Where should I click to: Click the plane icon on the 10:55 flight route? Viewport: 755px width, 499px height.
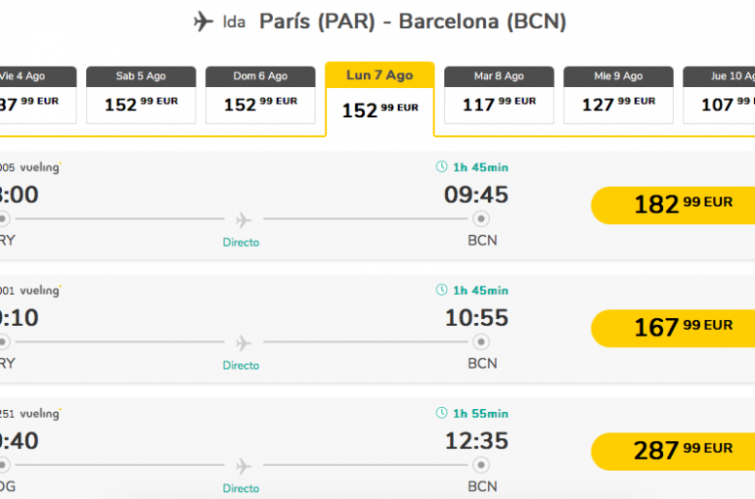pyautogui.click(x=244, y=343)
